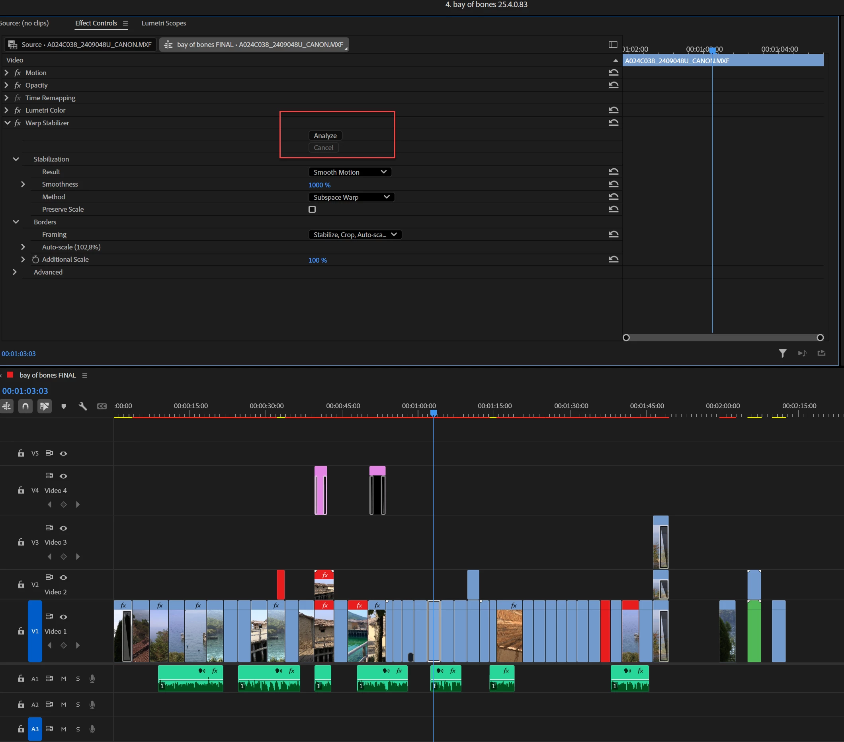
Task: Click the Timeline wrench settings icon
Action: 82,406
